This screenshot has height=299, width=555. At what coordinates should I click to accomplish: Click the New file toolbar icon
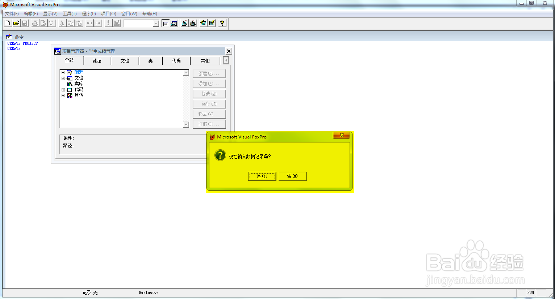[8, 23]
